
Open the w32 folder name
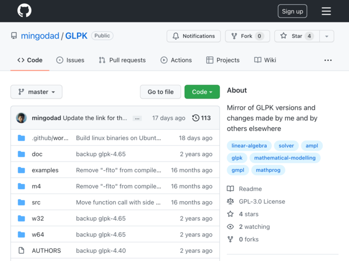[x=38, y=219]
